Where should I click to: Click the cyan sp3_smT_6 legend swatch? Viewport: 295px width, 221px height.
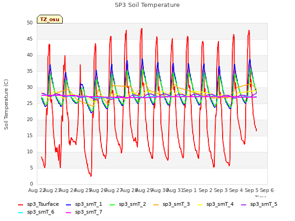pos(20,213)
